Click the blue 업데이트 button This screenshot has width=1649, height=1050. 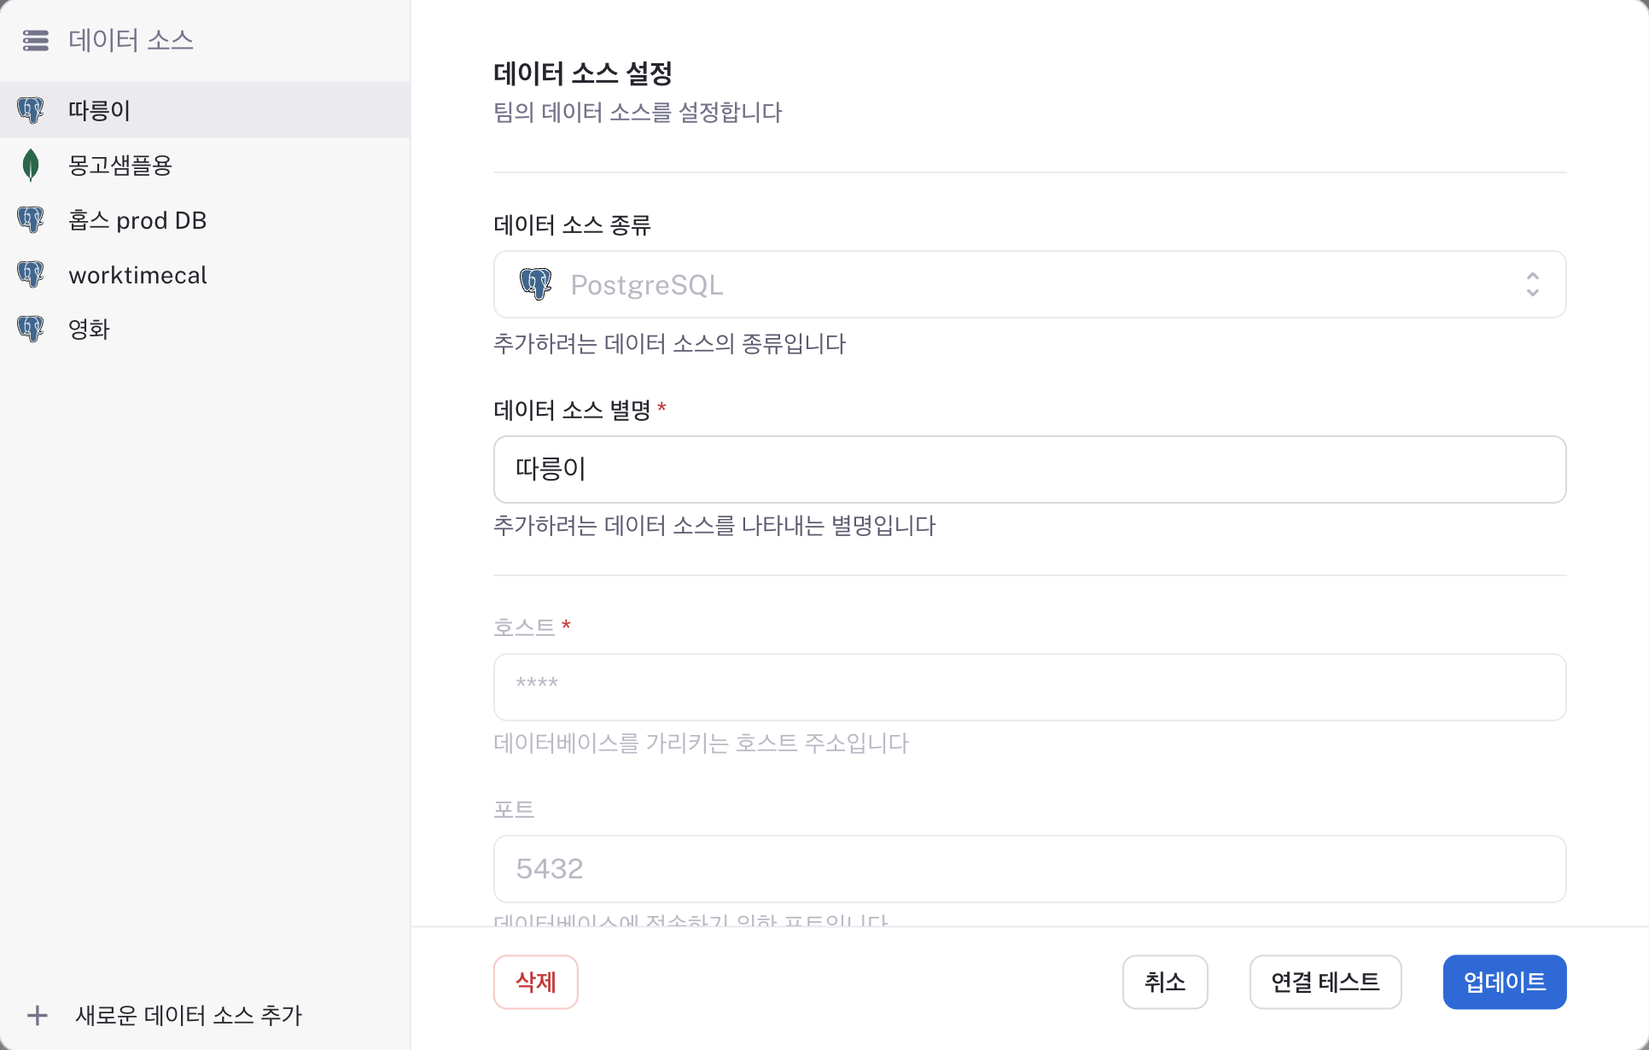point(1505,982)
